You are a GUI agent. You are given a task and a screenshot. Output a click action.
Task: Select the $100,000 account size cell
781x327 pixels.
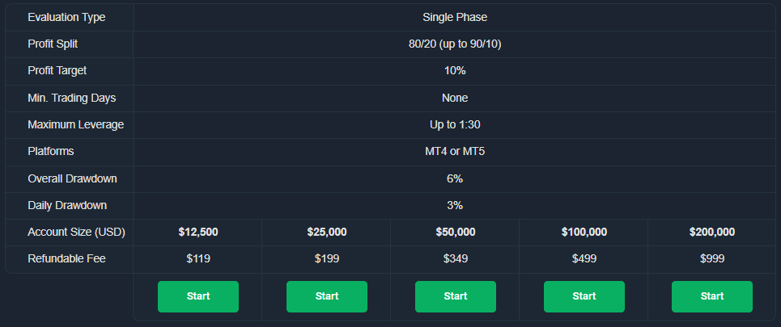tap(584, 232)
